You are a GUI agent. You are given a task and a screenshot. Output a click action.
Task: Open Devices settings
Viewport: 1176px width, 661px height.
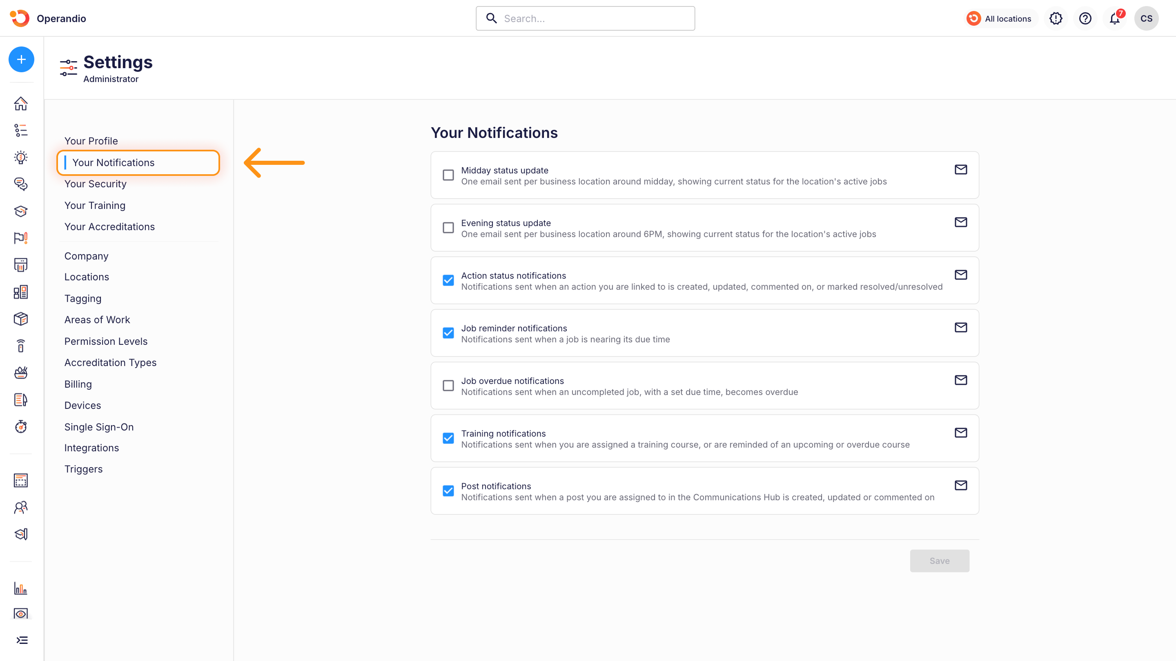pyautogui.click(x=82, y=406)
